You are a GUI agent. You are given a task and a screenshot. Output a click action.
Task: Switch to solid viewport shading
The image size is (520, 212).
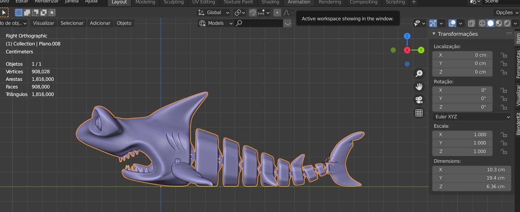click(490, 23)
